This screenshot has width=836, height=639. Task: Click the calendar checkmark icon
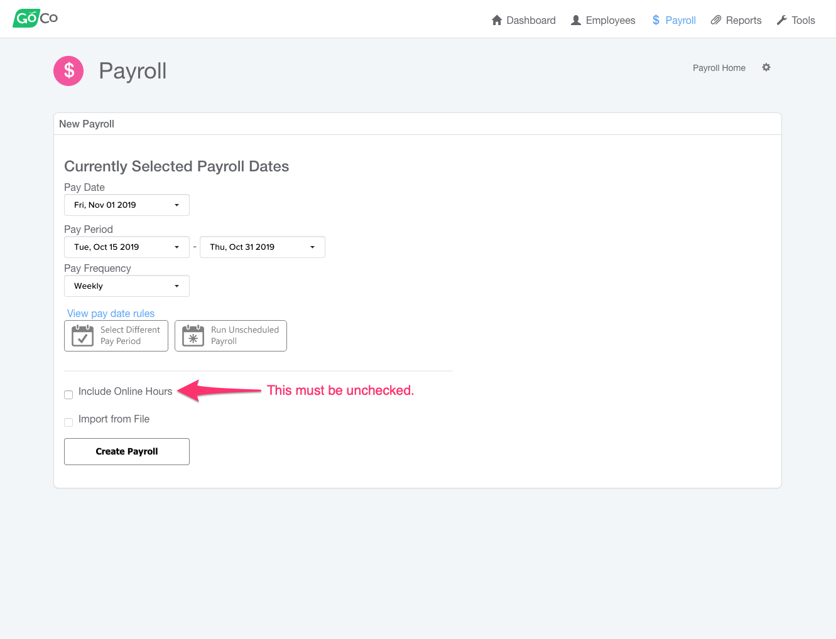pos(82,336)
